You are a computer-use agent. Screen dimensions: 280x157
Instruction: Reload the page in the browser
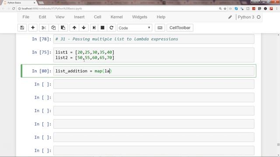click(14, 9)
